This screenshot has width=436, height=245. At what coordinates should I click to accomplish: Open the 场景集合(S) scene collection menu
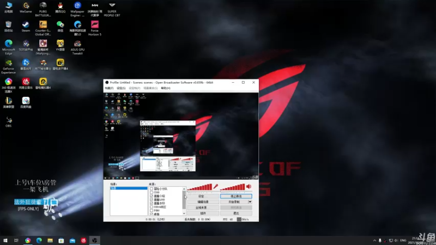[x=150, y=88]
